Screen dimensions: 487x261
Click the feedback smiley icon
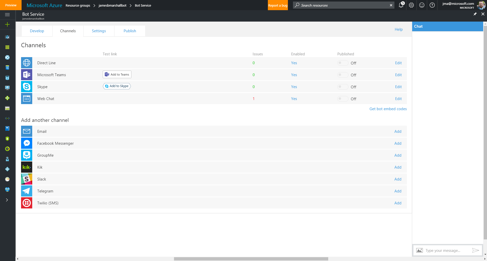pyautogui.click(x=422, y=5)
